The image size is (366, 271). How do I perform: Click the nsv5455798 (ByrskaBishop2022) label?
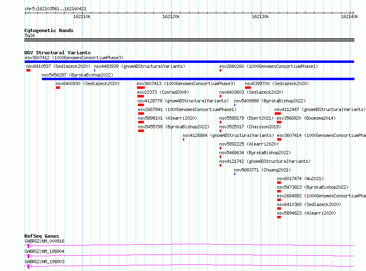(174, 127)
